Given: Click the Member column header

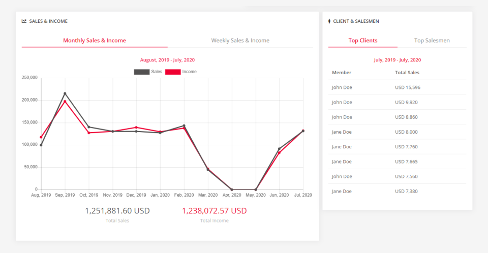Looking at the screenshot, I should click(x=342, y=73).
